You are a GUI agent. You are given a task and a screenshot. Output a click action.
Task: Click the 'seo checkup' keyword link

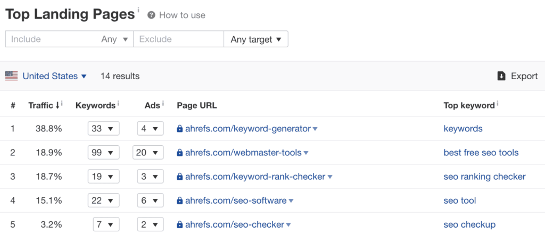point(469,224)
